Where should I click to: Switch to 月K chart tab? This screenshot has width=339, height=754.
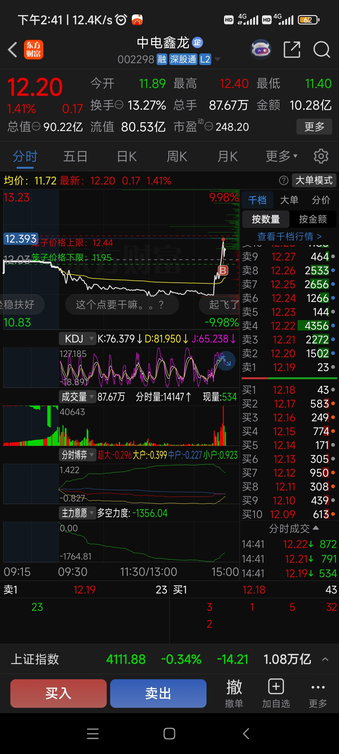pos(228,156)
